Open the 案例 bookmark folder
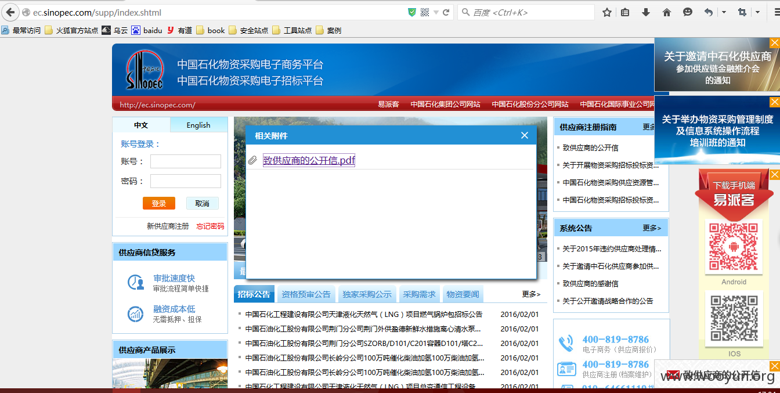This screenshot has height=393, width=780. (328, 30)
